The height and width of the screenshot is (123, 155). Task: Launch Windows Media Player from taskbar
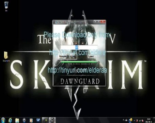31,120
